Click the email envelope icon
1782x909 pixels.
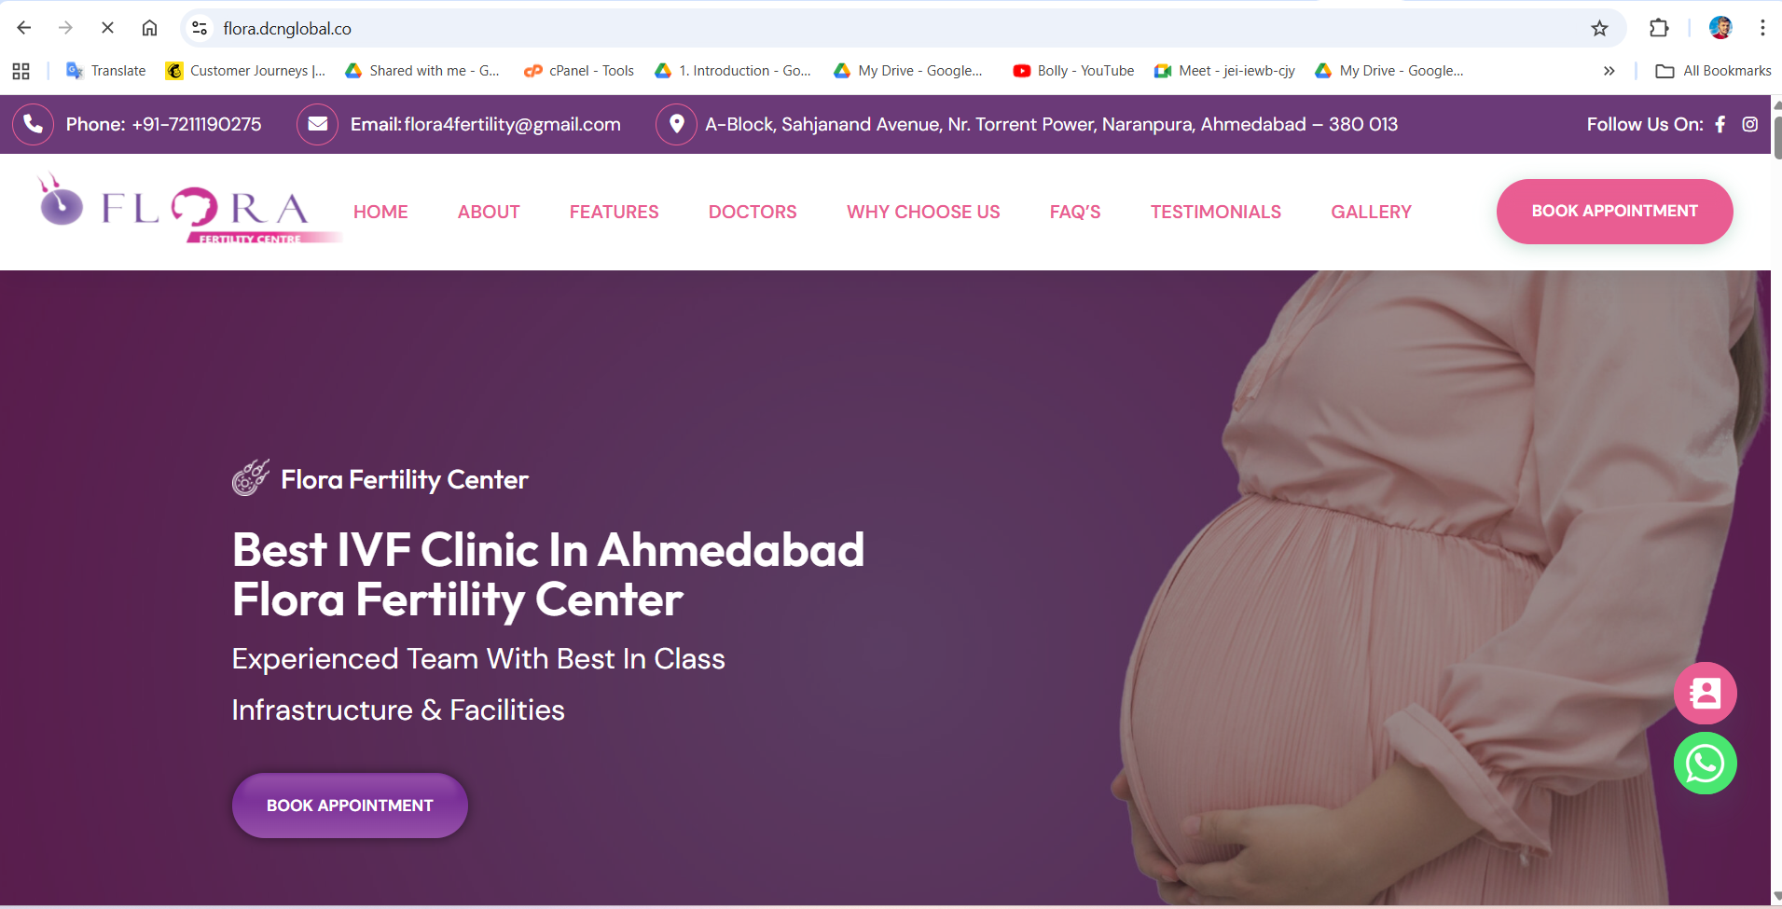pyautogui.click(x=317, y=124)
